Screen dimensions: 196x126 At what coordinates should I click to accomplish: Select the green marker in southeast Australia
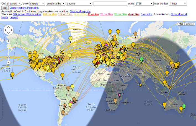(184, 107)
